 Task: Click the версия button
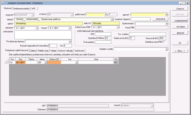tap(180, 33)
